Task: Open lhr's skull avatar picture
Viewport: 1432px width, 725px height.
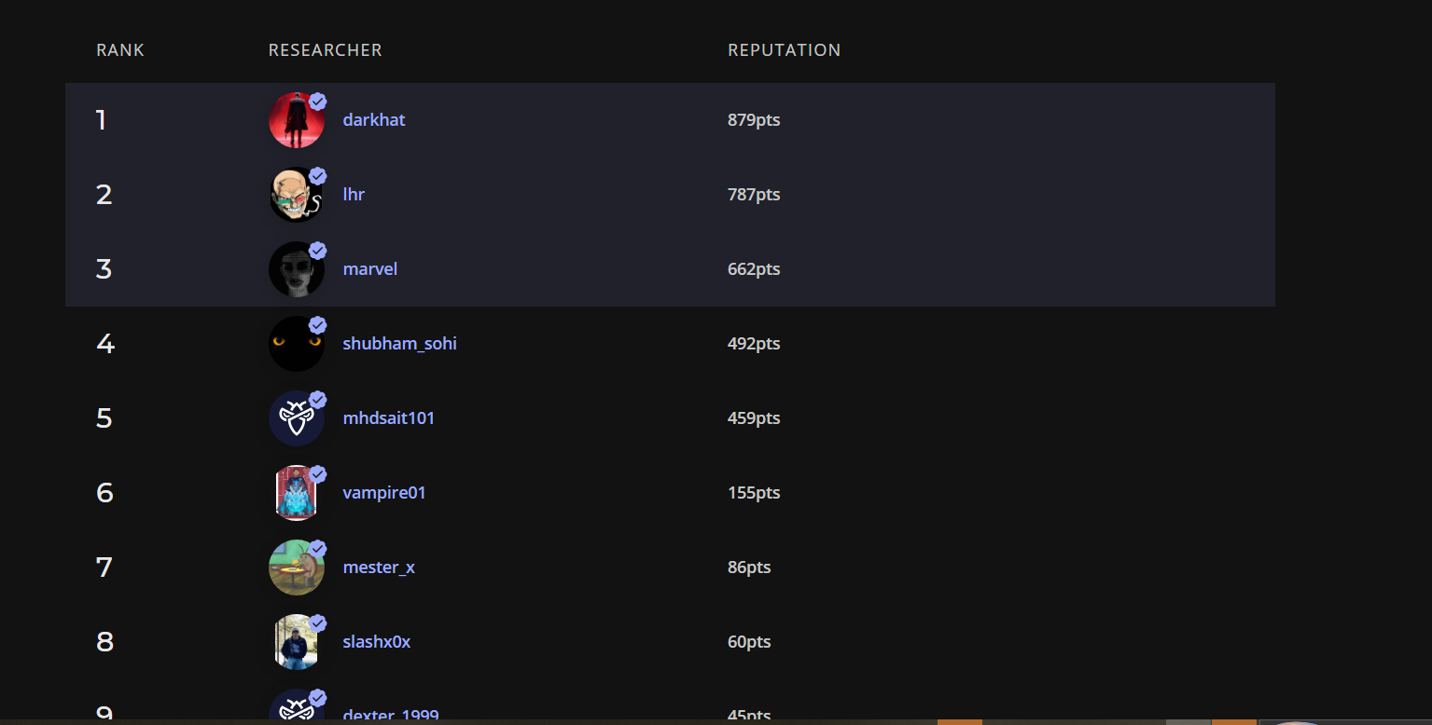Action: coord(295,196)
